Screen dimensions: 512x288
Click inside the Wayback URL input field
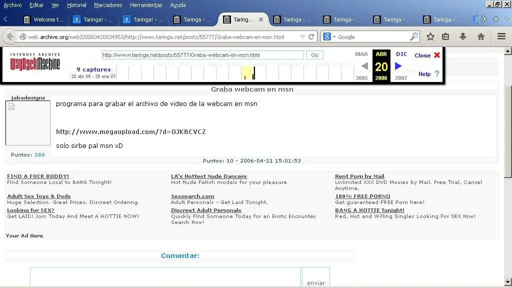[202, 55]
